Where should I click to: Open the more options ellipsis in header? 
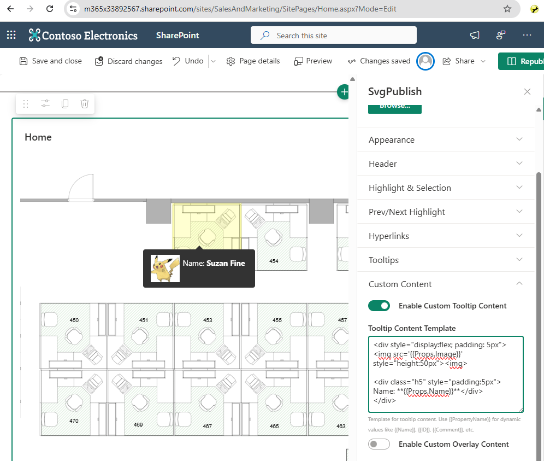(527, 35)
